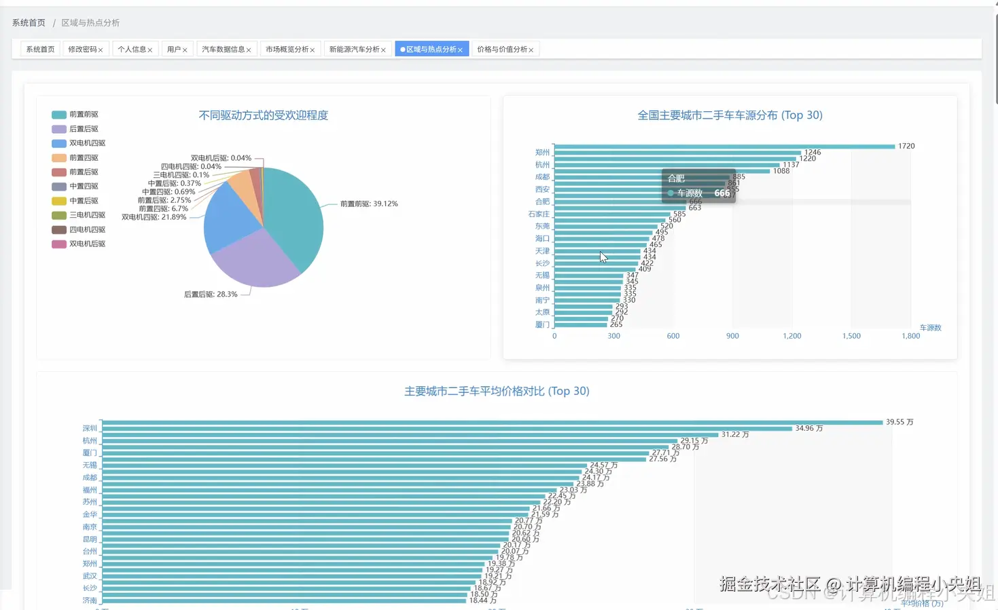
Task: Click the 太原 label in distribution chart
Action: (542, 312)
